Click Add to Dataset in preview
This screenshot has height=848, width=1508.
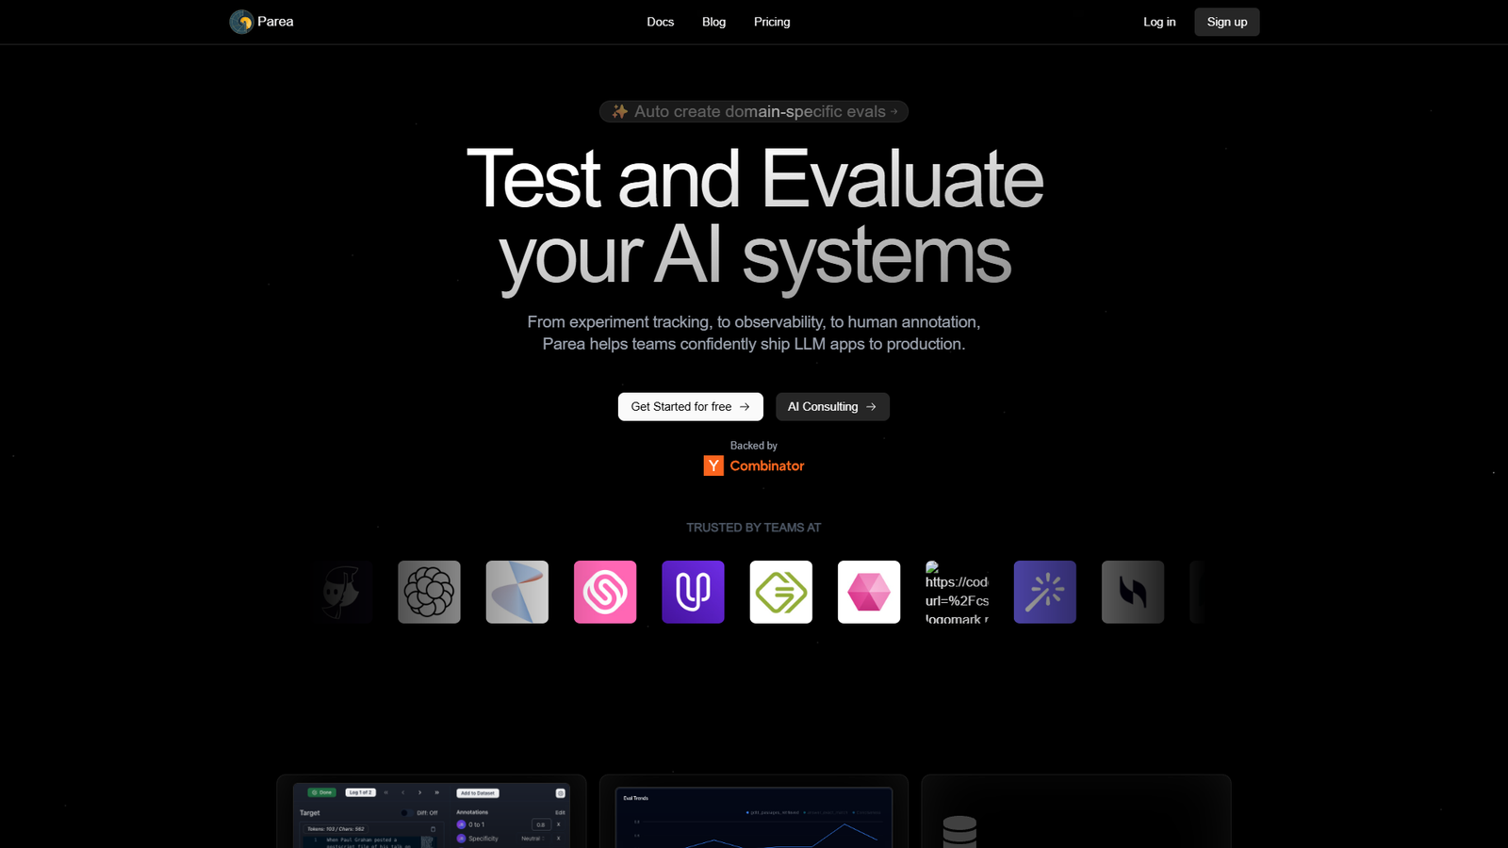[479, 793]
